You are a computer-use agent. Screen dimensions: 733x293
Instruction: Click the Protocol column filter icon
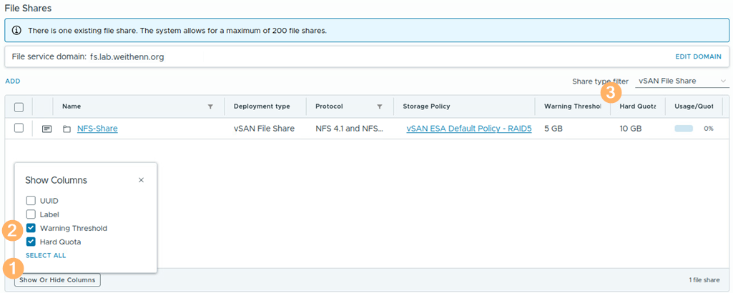click(380, 106)
